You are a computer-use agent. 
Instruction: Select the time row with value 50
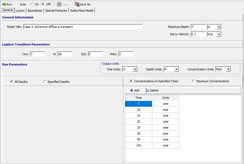coord(138,139)
